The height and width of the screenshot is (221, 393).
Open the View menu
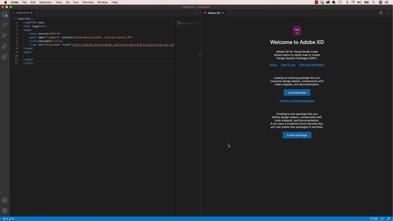pos(59,2)
